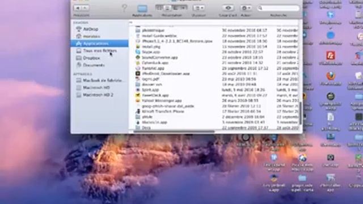Click the Cyberduck.app duck icon
Viewport: 363px width, 204px height.
[x=138, y=63]
